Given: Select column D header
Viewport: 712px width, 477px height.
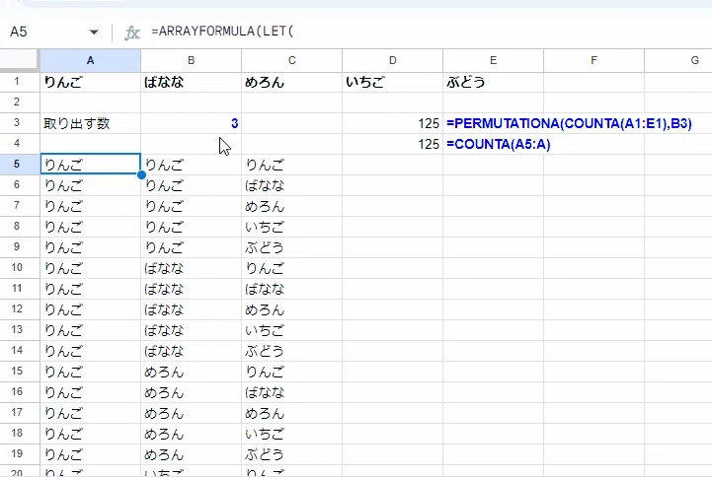Looking at the screenshot, I should click(x=393, y=61).
